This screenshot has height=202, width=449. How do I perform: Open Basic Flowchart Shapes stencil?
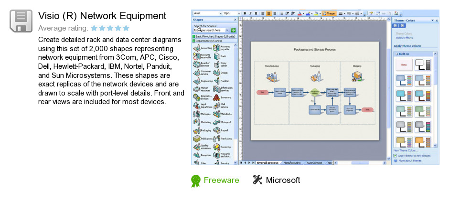click(214, 37)
